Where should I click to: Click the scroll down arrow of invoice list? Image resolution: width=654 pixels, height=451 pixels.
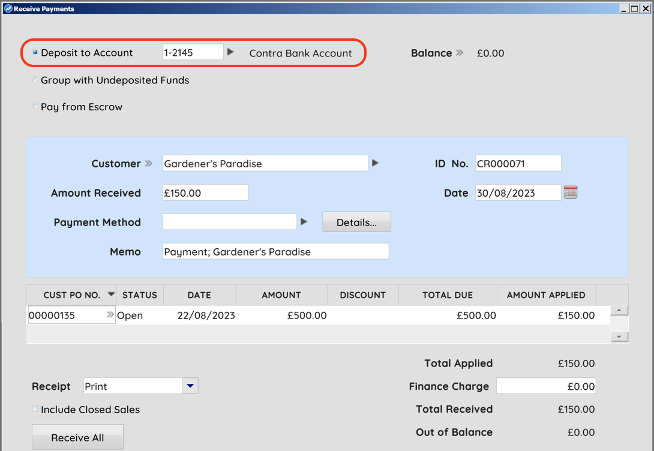click(x=619, y=336)
